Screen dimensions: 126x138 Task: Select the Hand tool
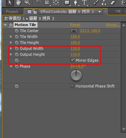click(x=18, y=3)
